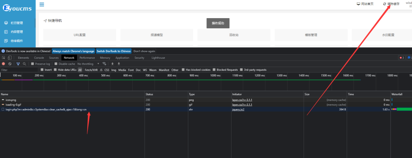This screenshot has height=158, width=412.
Task: Clear the network log with the clear icon
Action: [10, 64]
